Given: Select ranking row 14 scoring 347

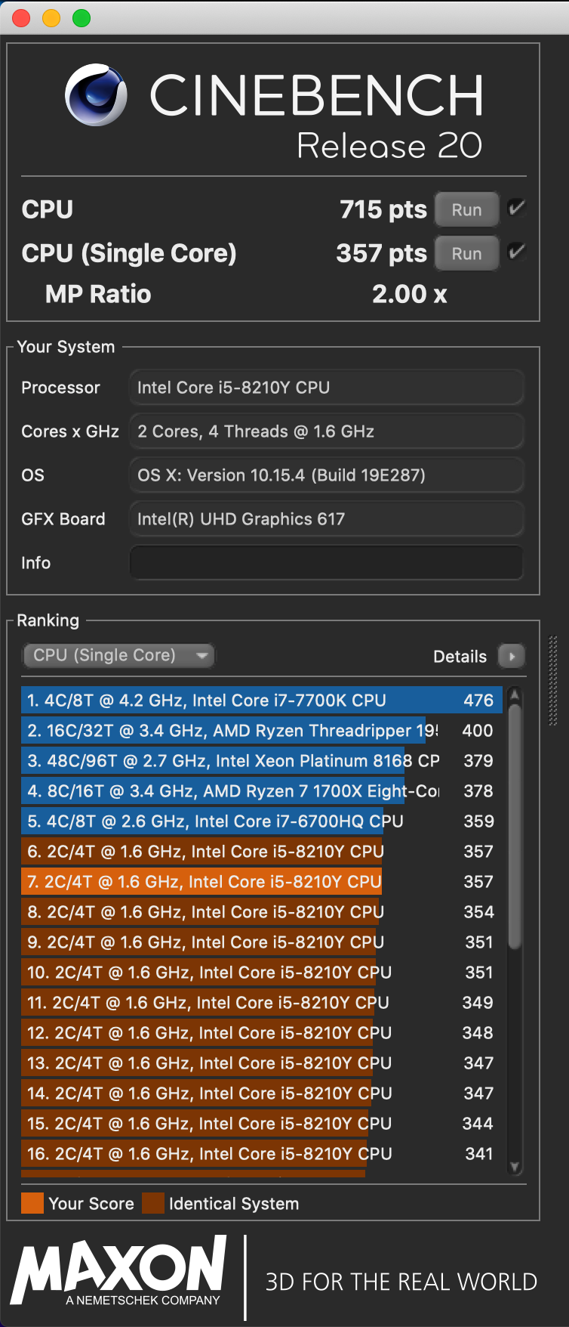Looking at the screenshot, I should point(261,1093).
